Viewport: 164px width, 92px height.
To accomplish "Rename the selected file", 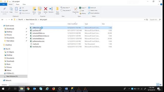I will point(51,10).
